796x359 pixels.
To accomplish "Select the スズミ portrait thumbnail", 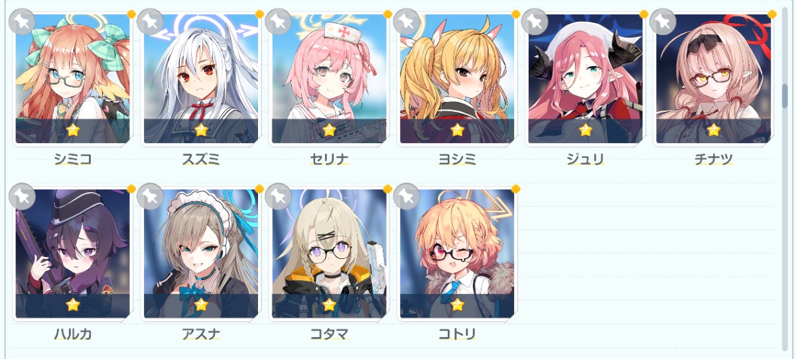I will [200, 79].
